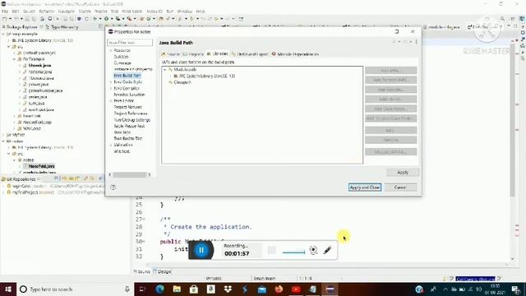Open the Navigate menu
The image size is (526, 296).
pos(66,12)
